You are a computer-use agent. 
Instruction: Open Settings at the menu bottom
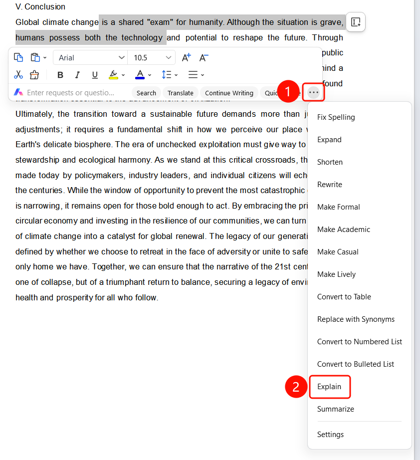(x=331, y=435)
